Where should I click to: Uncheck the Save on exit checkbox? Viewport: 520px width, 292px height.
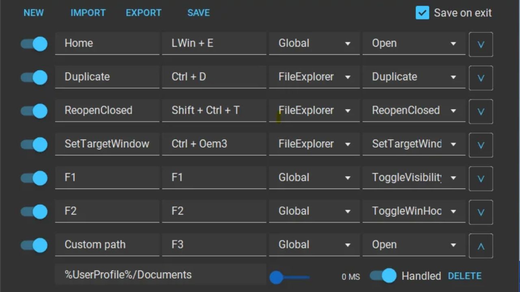422,13
